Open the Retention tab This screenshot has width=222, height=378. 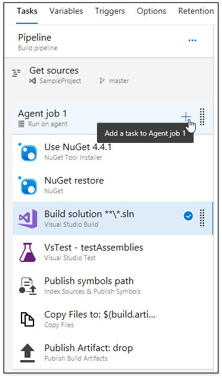point(196,11)
